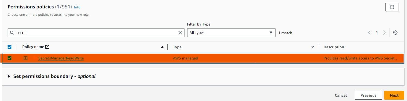Open the SecretsManagerReadWrite policy link
Image resolution: width=407 pixels, height=101 pixels.
coord(61,58)
